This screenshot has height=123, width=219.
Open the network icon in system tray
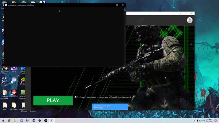pyautogui.click(x=201, y=121)
